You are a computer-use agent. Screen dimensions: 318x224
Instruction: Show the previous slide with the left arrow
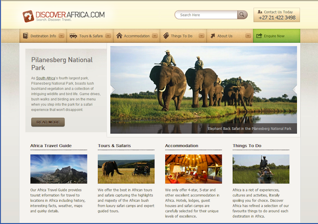pyautogui.click(x=113, y=89)
